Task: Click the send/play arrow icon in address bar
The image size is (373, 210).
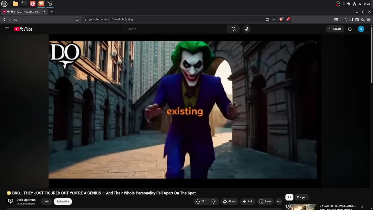Action: pyautogui.click(x=274, y=19)
